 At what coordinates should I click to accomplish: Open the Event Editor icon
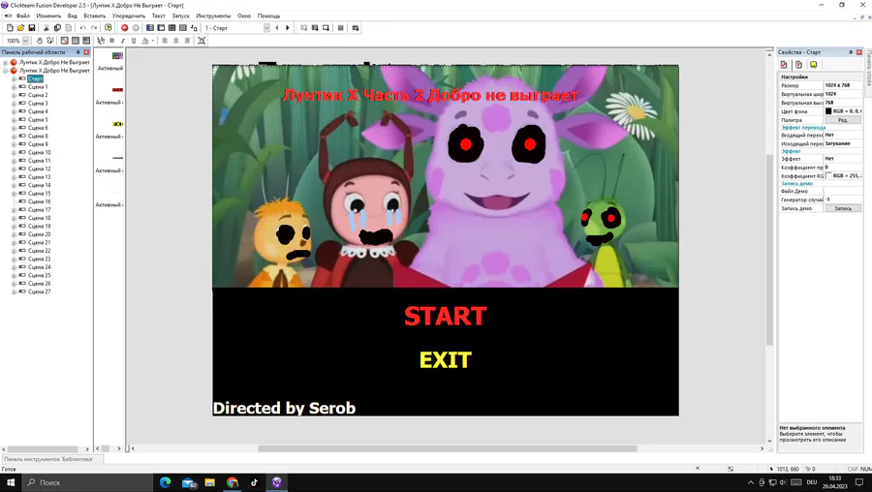click(172, 28)
